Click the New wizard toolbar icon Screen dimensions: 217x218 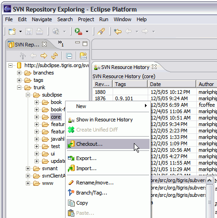(x=12, y=31)
